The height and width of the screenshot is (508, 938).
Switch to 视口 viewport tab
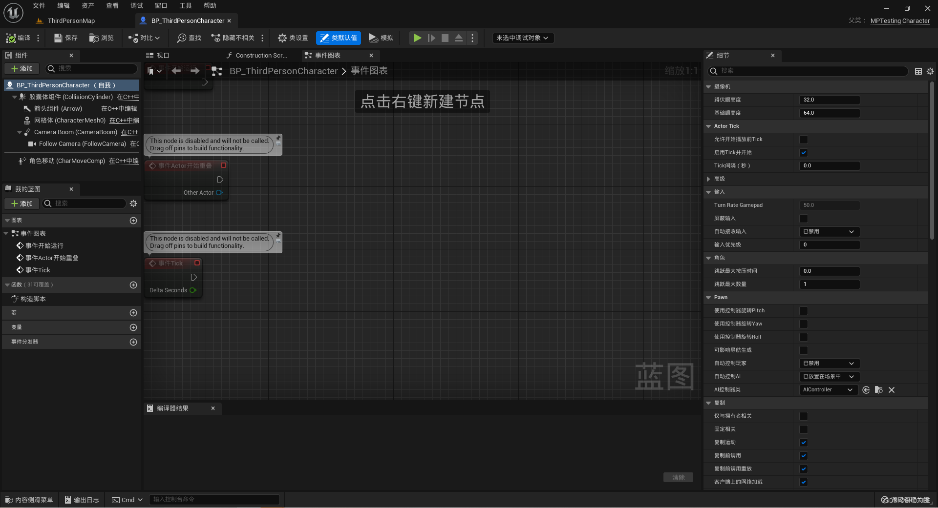158,56
